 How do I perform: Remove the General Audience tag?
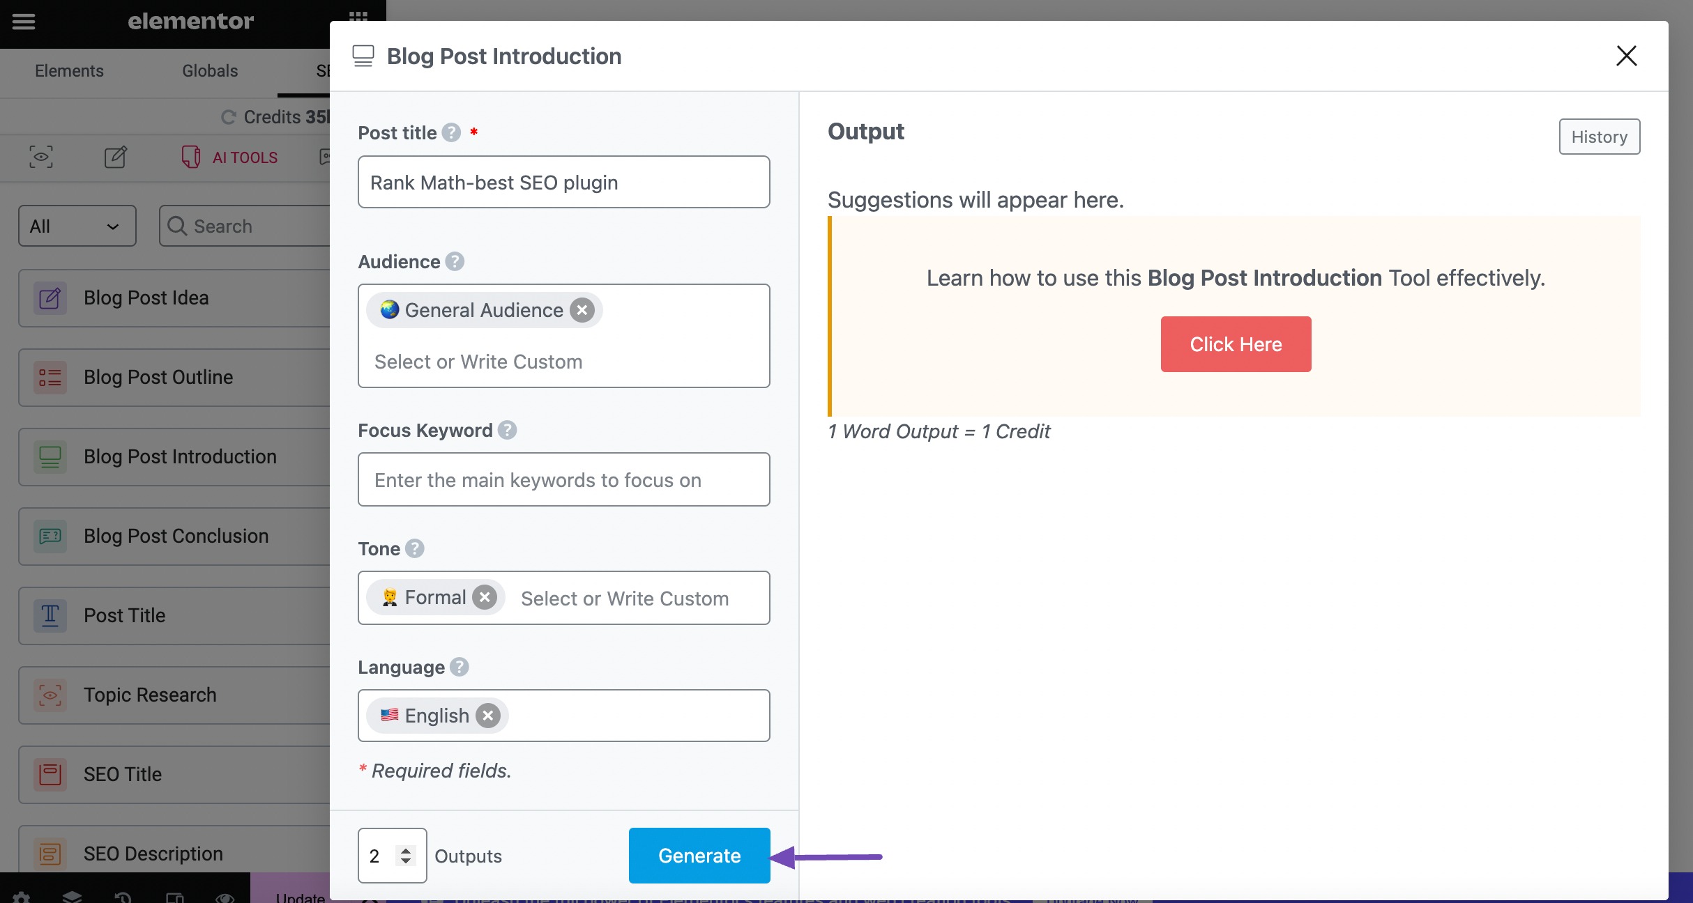[x=582, y=310]
